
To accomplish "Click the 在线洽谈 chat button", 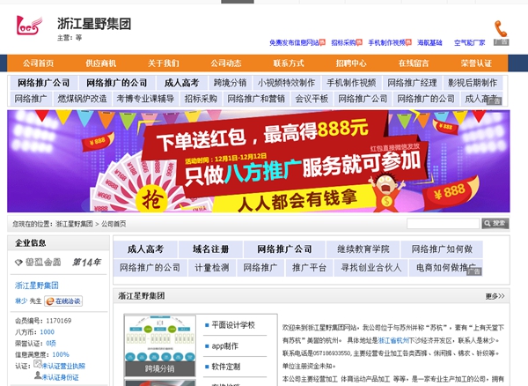I will pos(63,301).
